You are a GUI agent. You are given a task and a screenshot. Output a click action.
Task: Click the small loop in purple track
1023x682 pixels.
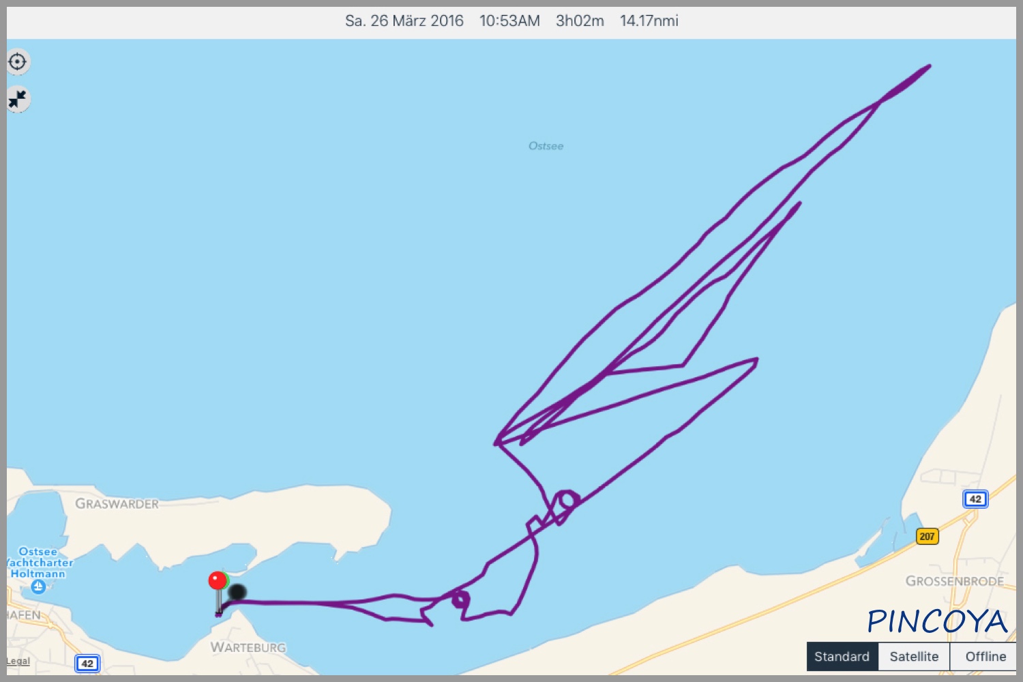point(461,600)
